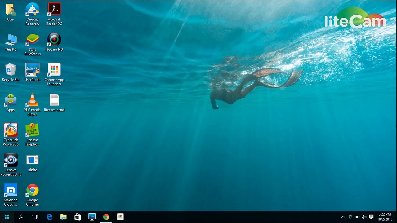The image size is (397, 223).
Task: Select the Acrobat Reader DC shortcut
Action: point(54,14)
